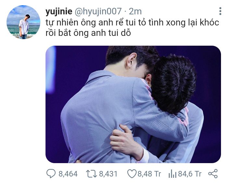Open the three-dot more options menu
234x184 pixels.
point(220,11)
